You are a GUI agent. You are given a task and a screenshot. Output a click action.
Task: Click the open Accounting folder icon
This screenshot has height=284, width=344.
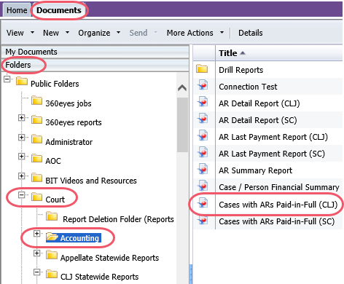click(52, 236)
